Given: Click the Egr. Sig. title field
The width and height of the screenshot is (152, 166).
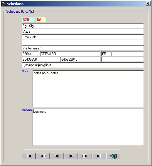Looking at the screenshot, I should pyautogui.click(x=83, y=26).
